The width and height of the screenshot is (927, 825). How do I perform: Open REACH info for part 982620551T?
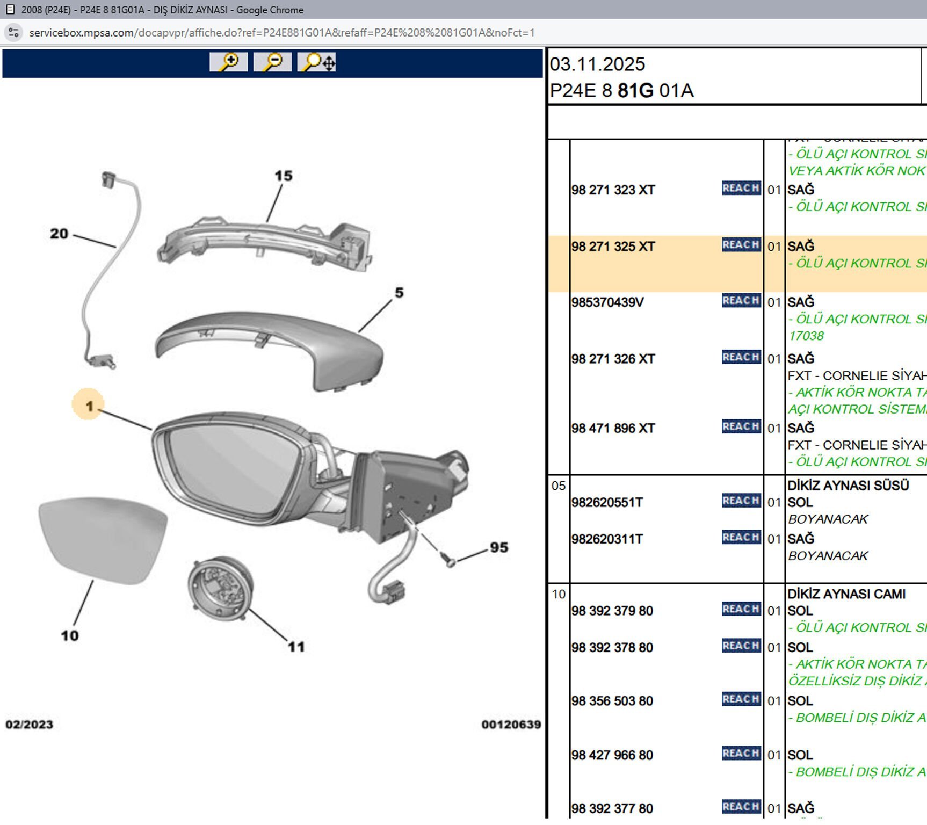(741, 501)
